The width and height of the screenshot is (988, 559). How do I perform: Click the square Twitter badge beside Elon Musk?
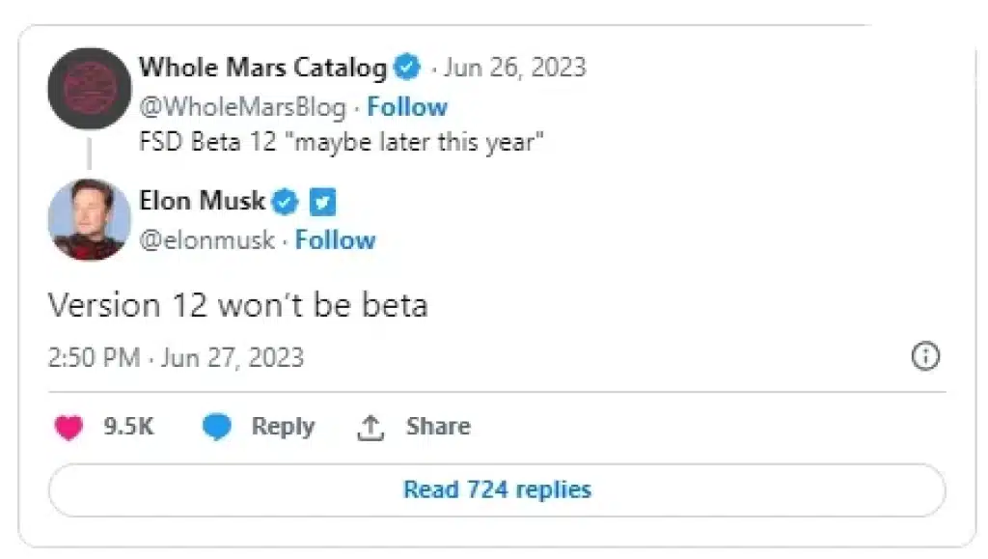point(322,203)
